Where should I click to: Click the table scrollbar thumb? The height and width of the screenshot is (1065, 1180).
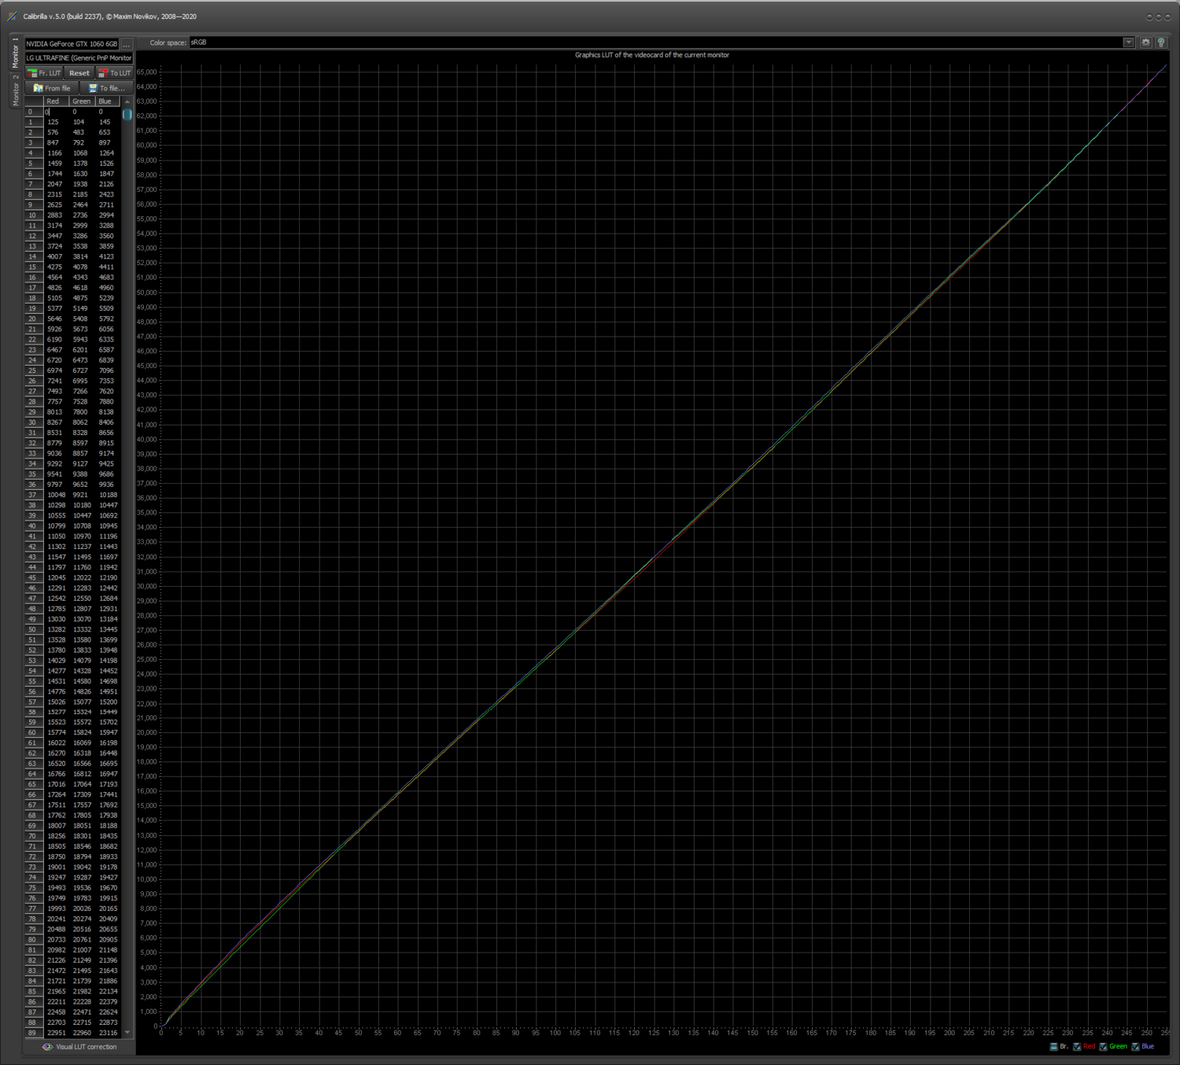pos(127,114)
